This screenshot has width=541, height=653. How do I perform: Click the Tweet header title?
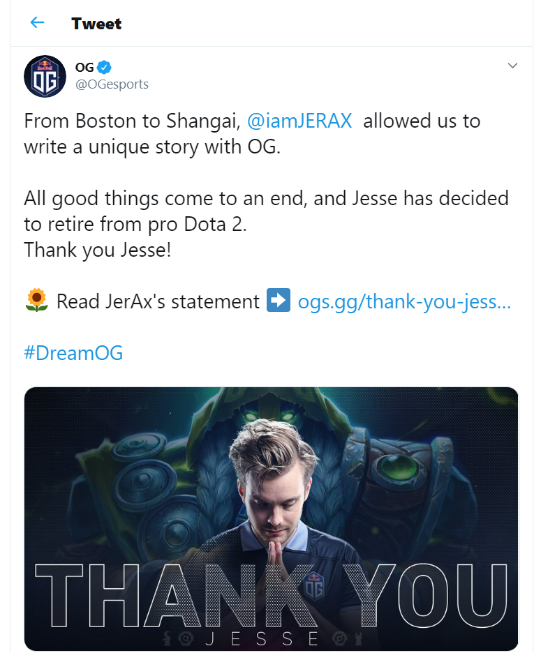pyautogui.click(x=96, y=24)
